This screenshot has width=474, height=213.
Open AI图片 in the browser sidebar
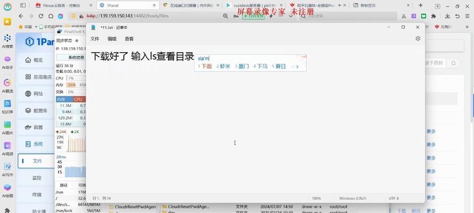[x=7, y=128]
